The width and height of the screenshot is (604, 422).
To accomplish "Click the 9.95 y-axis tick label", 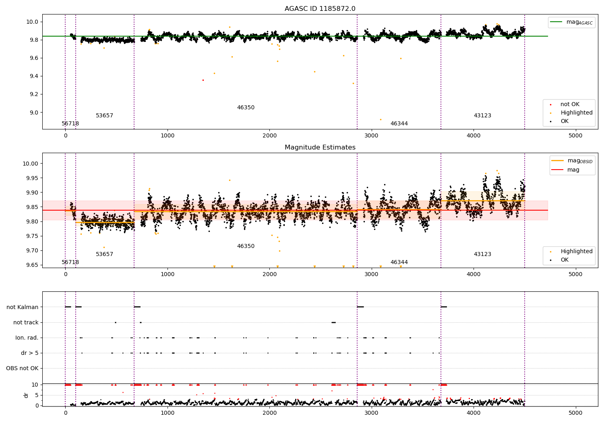I will [33, 178].
